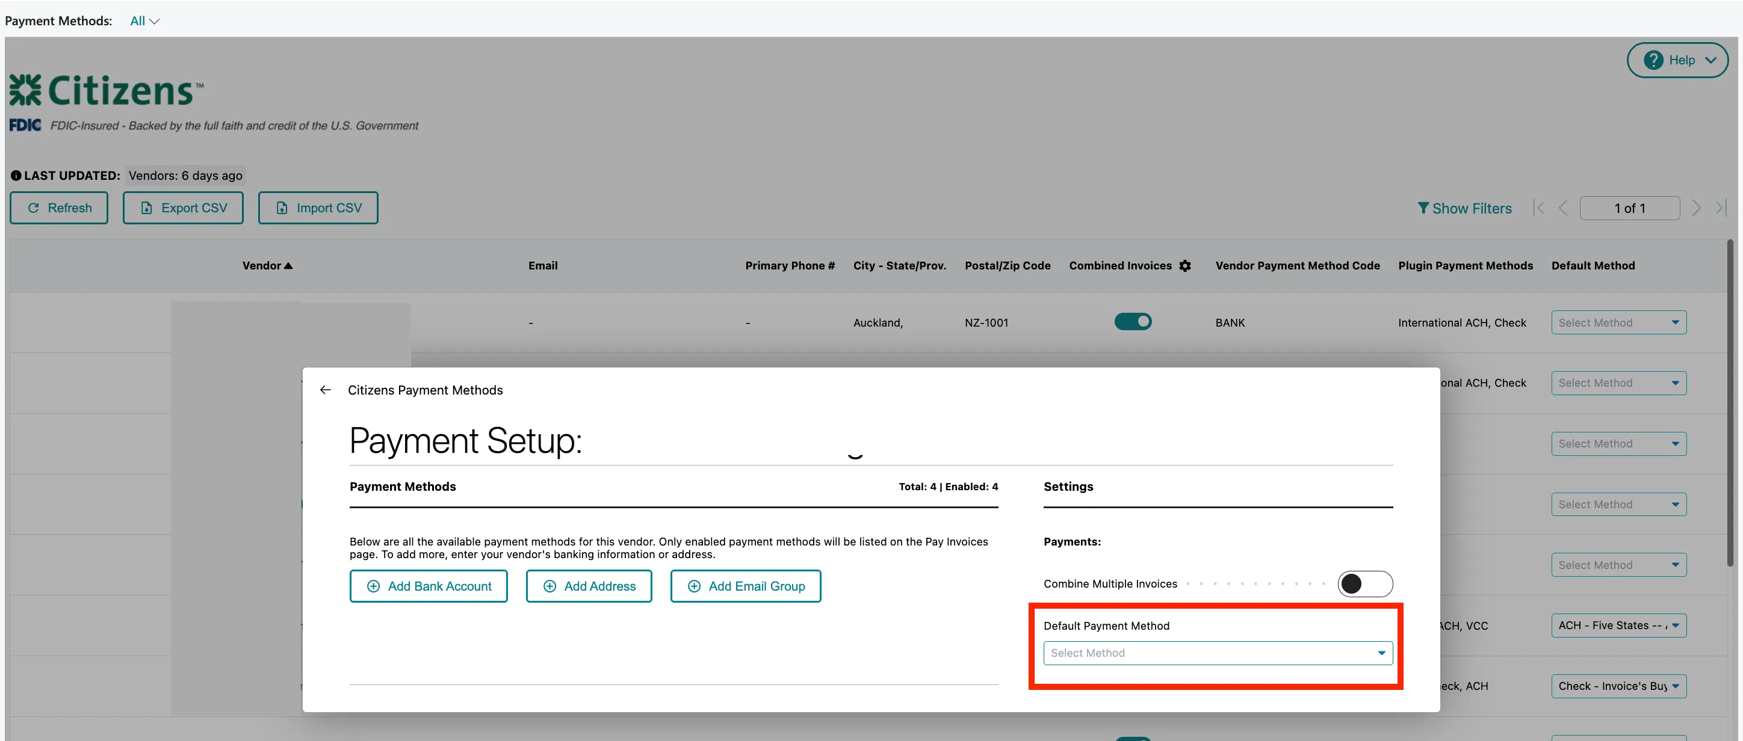Click the Citizens logo
The width and height of the screenshot is (1743, 741).
(107, 91)
